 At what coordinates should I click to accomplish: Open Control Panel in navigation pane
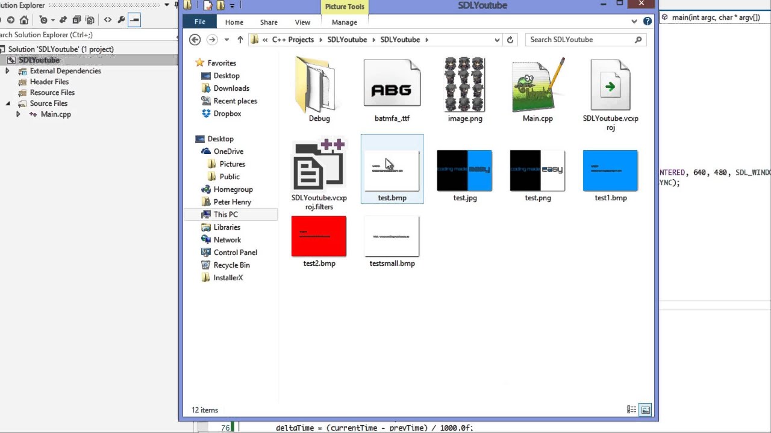click(x=235, y=253)
